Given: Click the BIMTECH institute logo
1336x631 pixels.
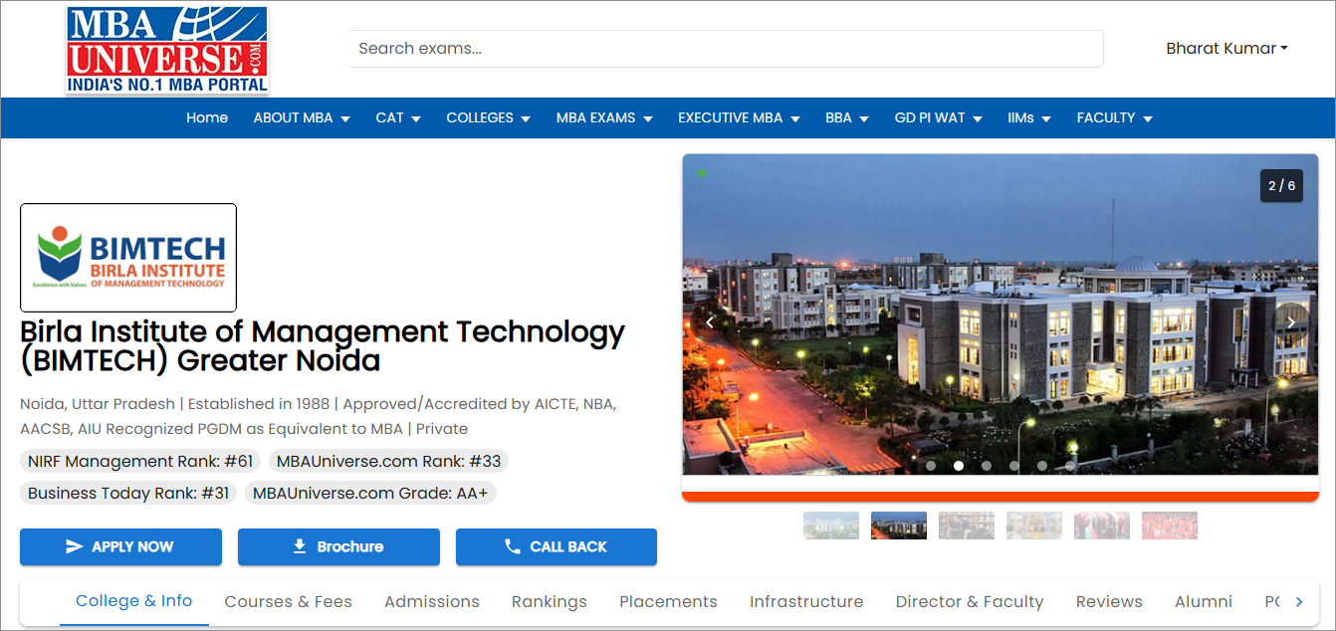Looking at the screenshot, I should (x=128, y=258).
